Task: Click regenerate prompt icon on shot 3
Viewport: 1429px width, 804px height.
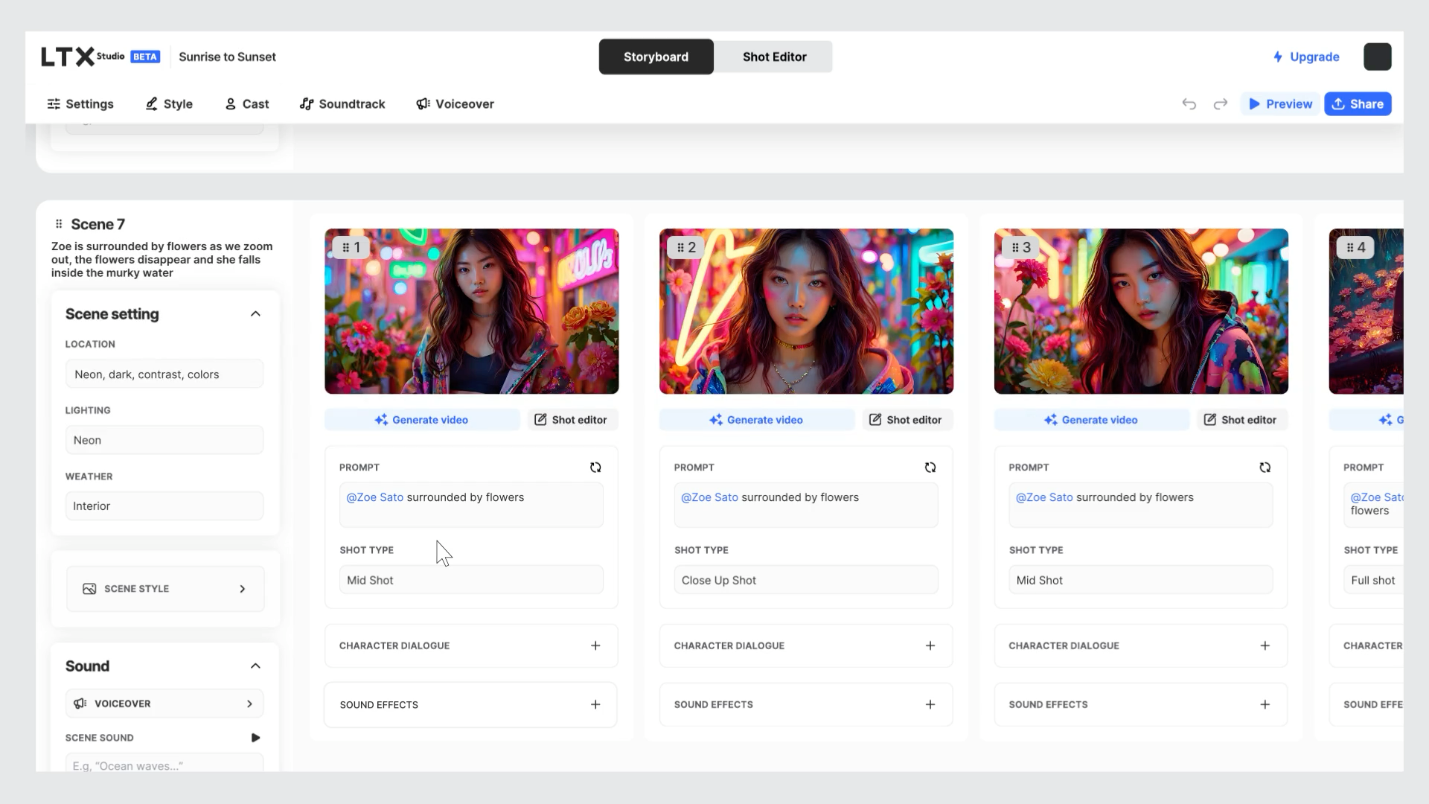Action: 1265,468
